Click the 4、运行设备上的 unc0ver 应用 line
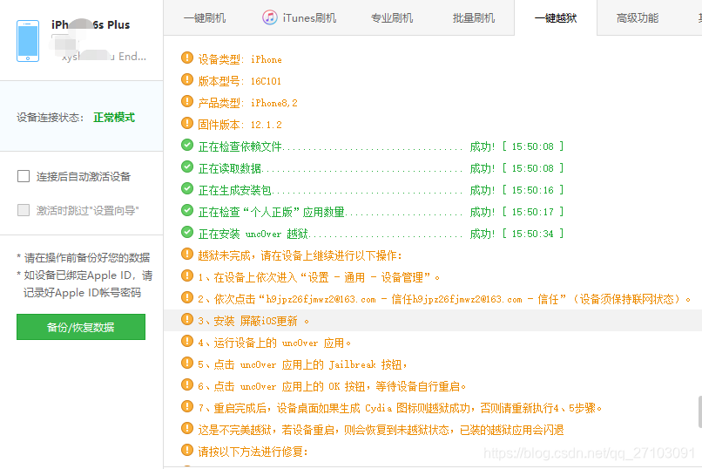This screenshot has height=469, width=702. (274, 343)
